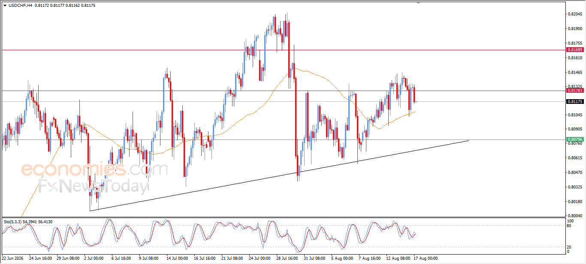
Task: Select the black ascending trendline
Action: [x=279, y=176]
